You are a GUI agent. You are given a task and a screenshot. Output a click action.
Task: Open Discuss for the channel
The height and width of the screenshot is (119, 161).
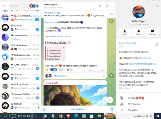tap(152, 32)
